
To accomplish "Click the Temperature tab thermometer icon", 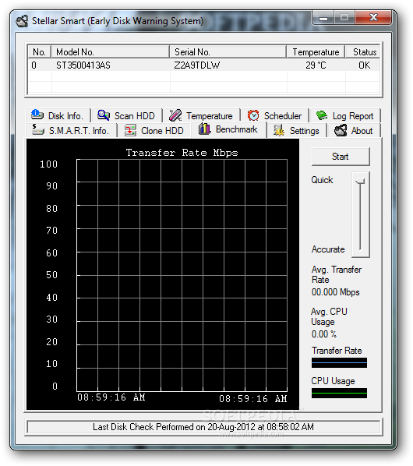I will 175,115.
